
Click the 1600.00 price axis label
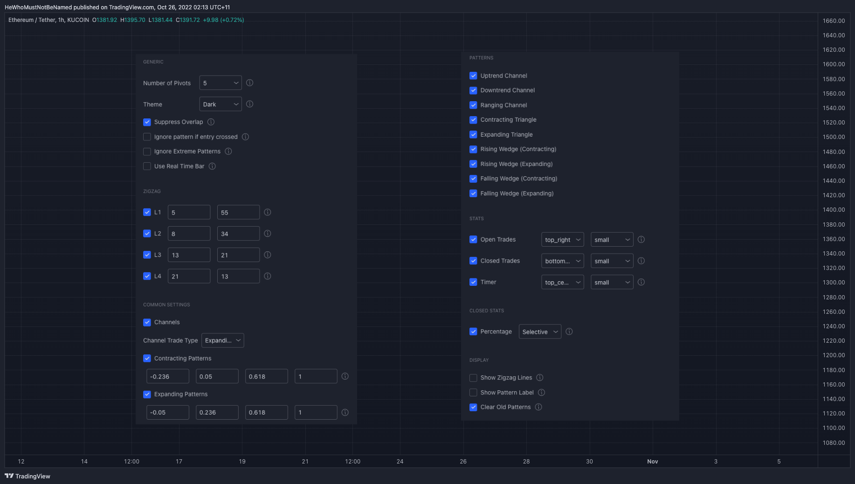(x=834, y=64)
